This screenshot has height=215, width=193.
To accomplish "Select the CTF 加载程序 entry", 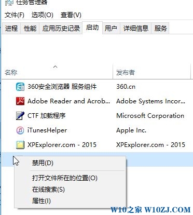I will 47,116.
